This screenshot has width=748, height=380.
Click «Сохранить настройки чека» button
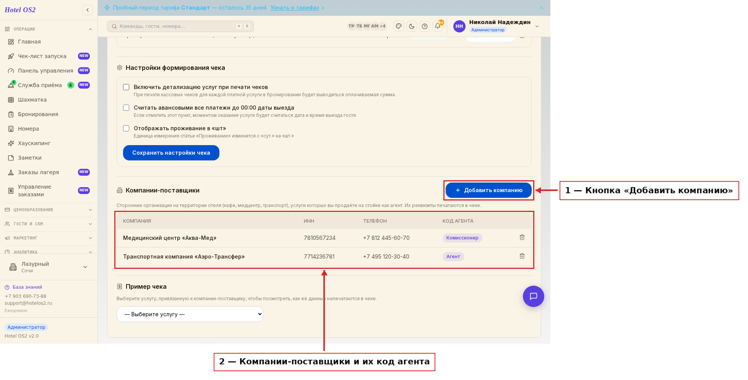pos(171,153)
